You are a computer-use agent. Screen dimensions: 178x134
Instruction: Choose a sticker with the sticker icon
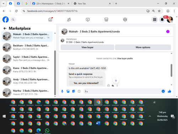pos(74,91)
